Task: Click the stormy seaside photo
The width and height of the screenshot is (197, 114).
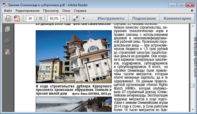Action: 74,104
